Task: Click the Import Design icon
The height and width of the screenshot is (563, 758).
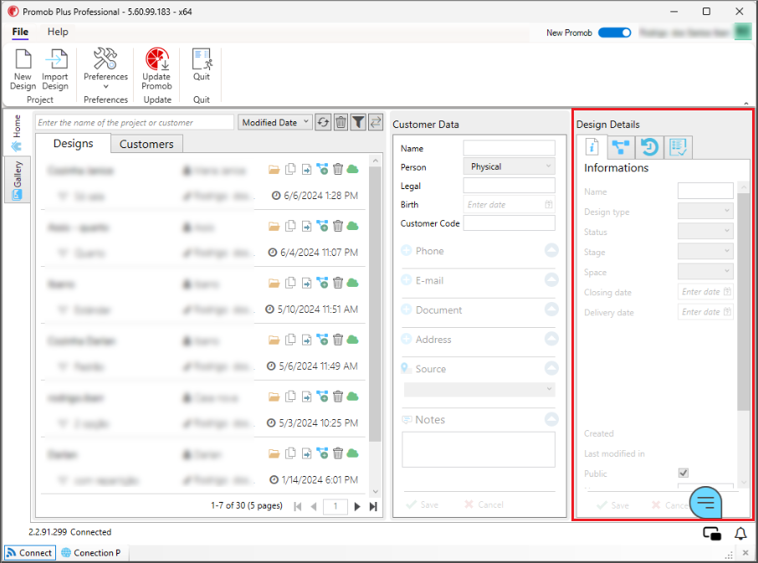Action: click(x=55, y=60)
